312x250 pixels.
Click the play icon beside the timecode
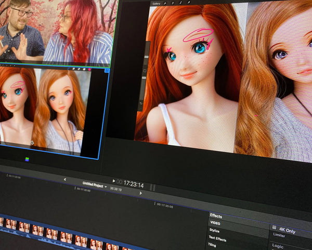[x=113, y=181]
